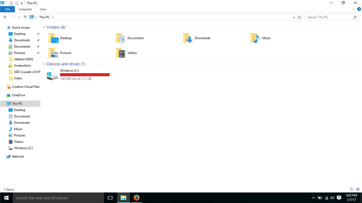Open the Computer ribbon tab
The height and width of the screenshot is (203, 362).
(25, 9)
